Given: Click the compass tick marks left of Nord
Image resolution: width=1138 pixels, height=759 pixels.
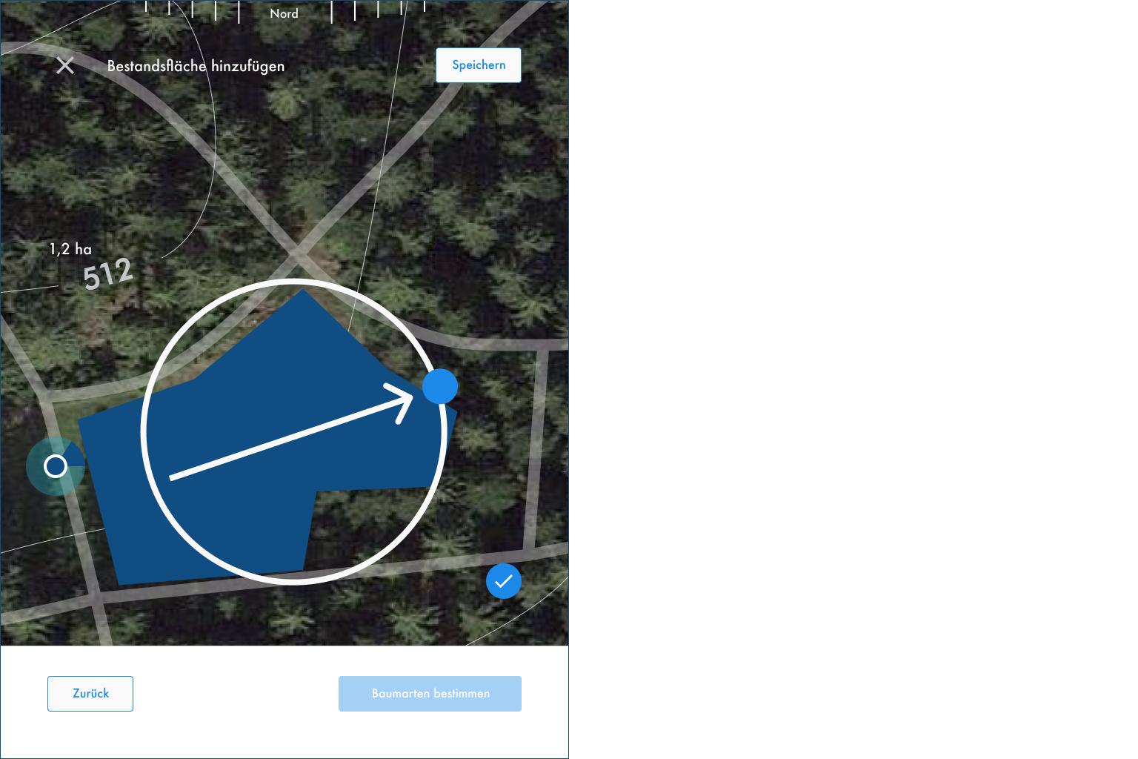Looking at the screenshot, I should pos(193,10).
